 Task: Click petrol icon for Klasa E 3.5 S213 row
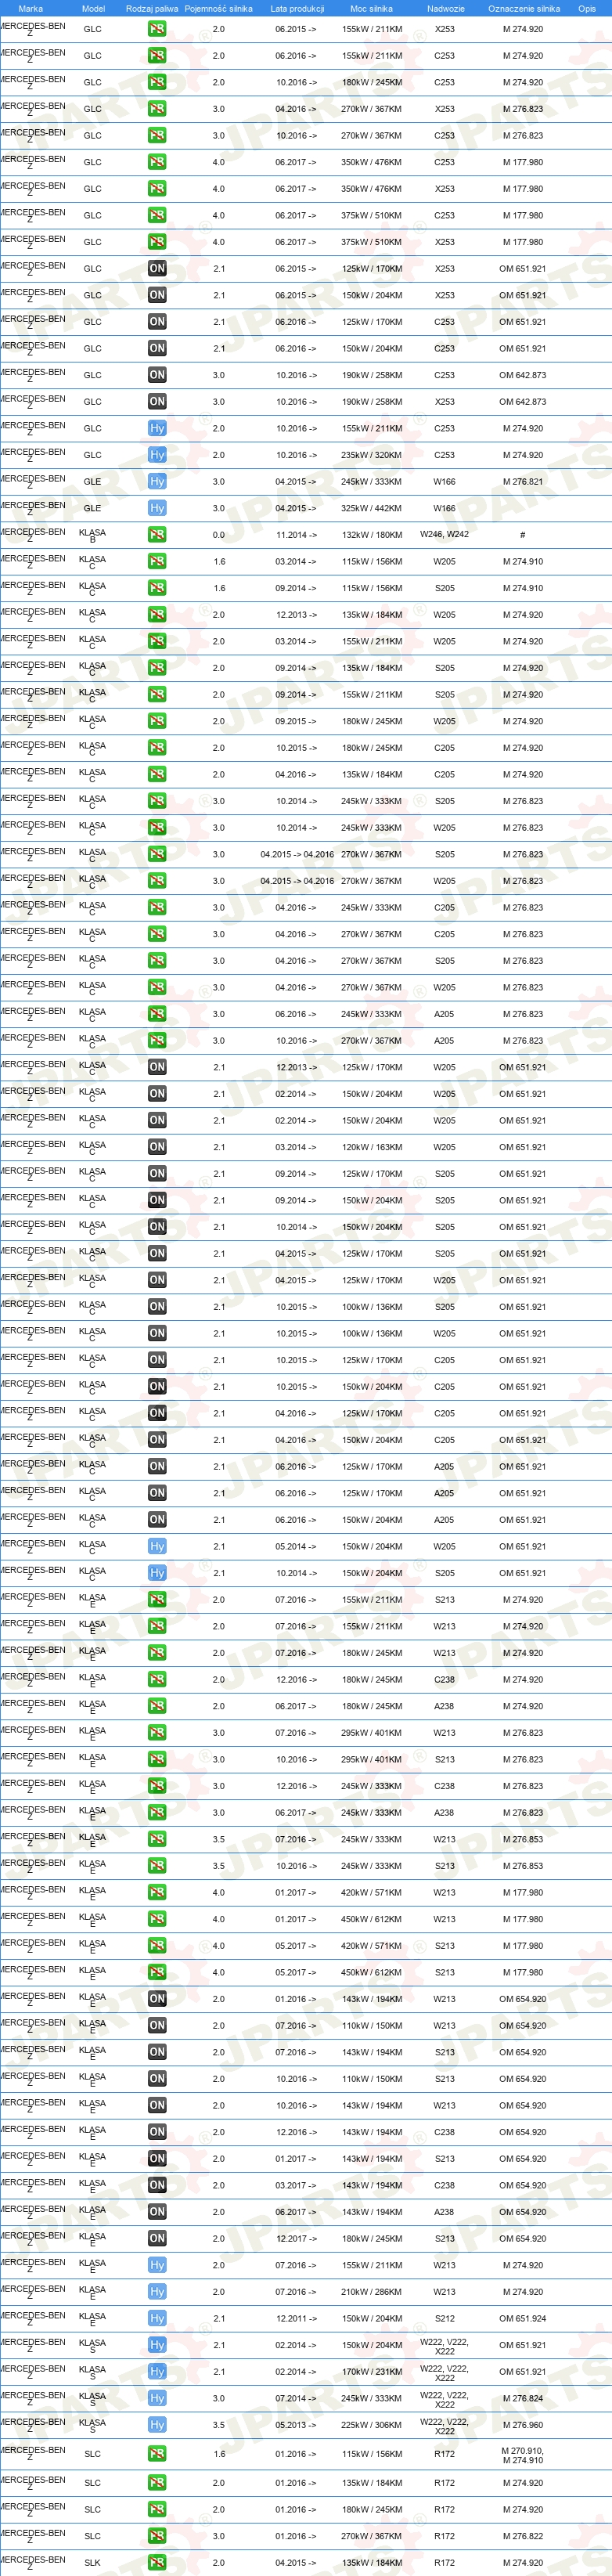[x=157, y=1866]
